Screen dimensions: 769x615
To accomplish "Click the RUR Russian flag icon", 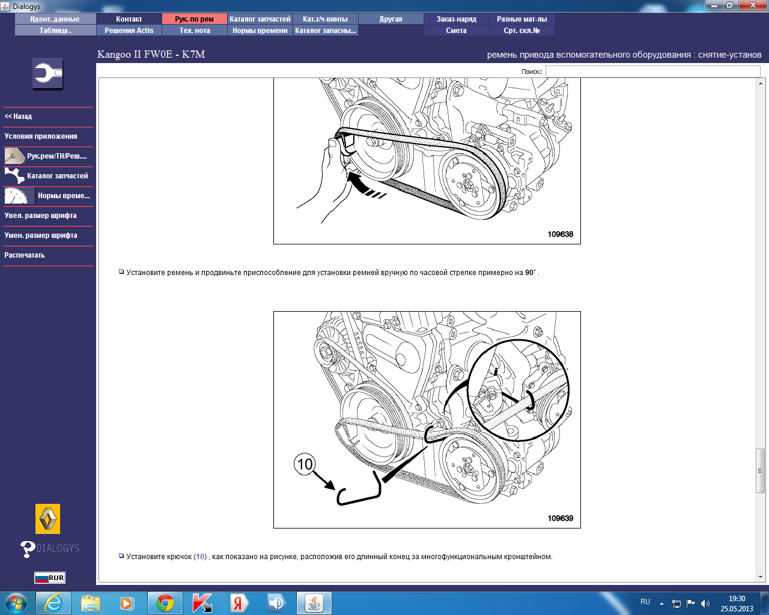I will point(50,578).
